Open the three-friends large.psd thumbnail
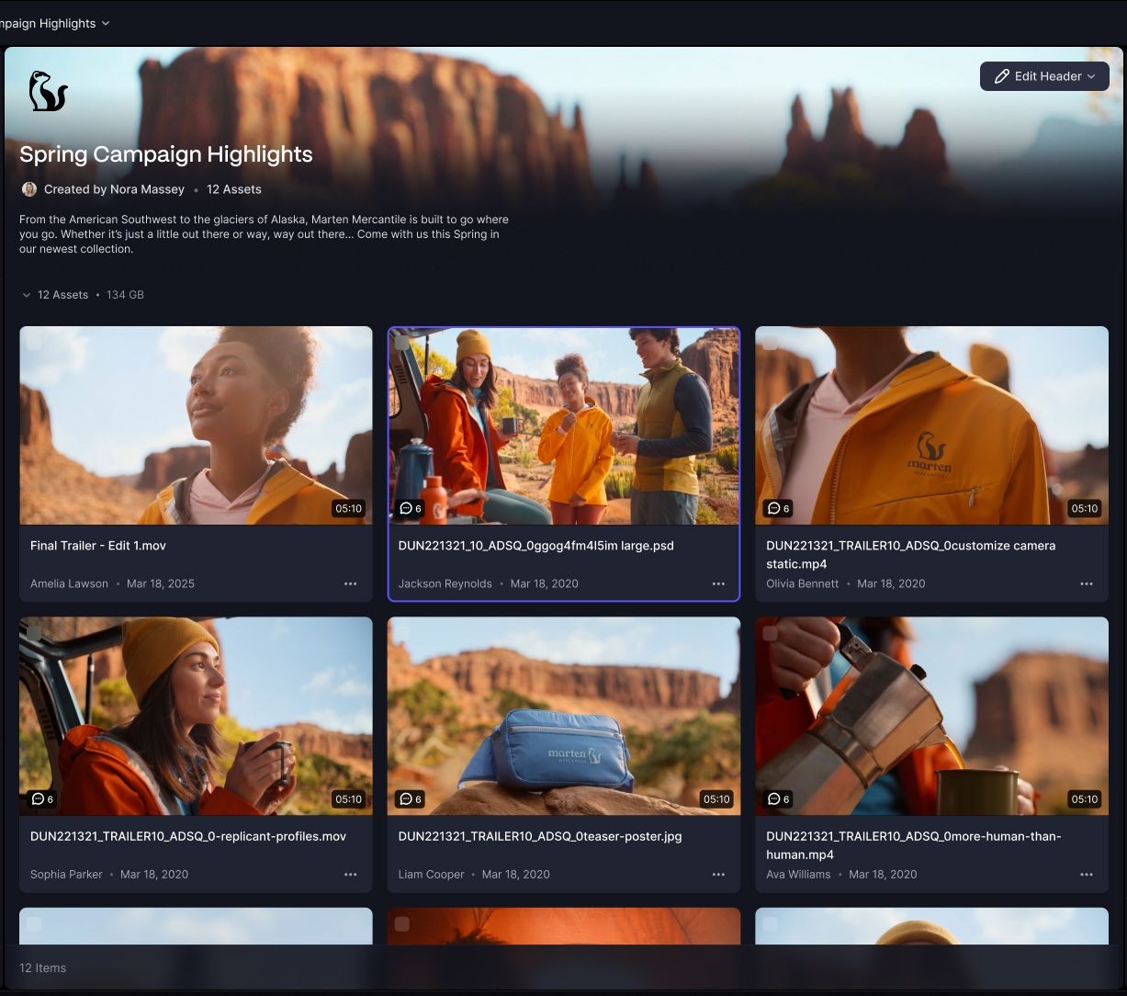This screenshot has width=1127, height=996. point(564,425)
